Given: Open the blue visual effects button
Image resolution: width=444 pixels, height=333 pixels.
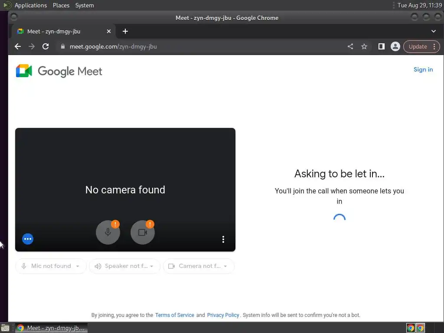Looking at the screenshot, I should pyautogui.click(x=28, y=239).
